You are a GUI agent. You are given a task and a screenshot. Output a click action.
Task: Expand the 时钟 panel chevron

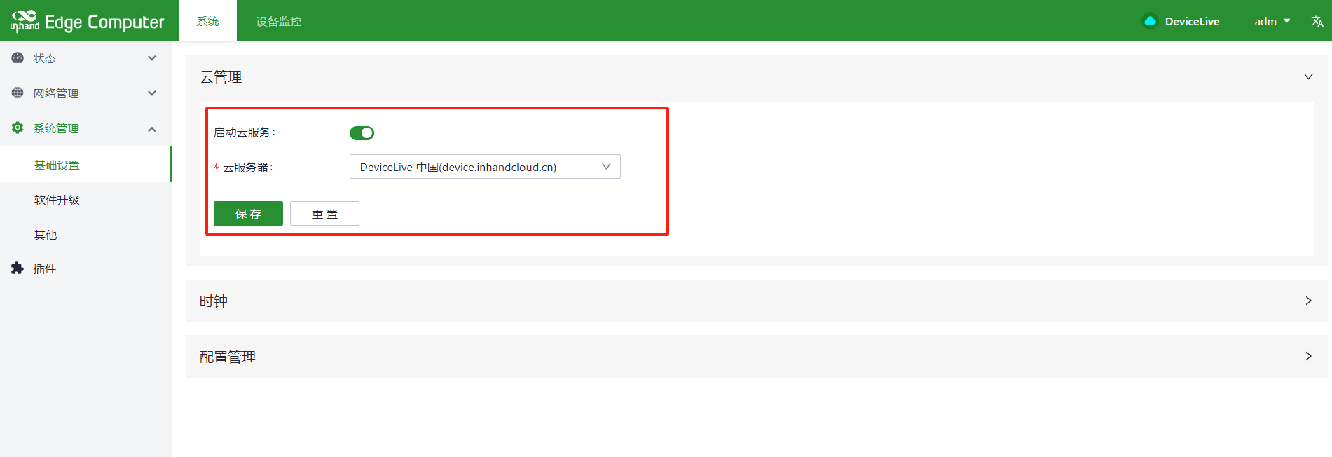(x=1308, y=301)
